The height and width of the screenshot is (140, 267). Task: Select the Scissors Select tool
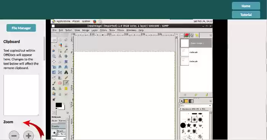[66, 45]
